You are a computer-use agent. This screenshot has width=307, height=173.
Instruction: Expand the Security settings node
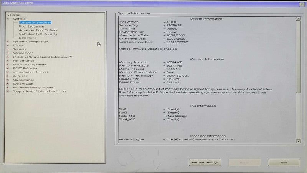pyautogui.click(x=8, y=49)
